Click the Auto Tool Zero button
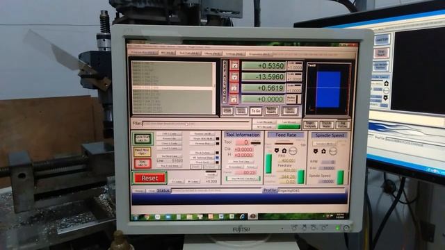Viewport: 445px width, 250px height. tap(241, 161)
